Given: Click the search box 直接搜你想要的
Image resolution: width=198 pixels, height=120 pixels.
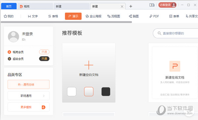Looking at the screenshot, I should point(176,33).
